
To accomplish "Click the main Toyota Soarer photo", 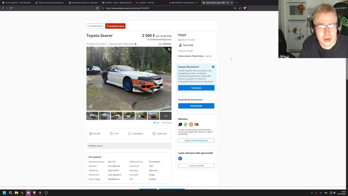I will click(129, 79).
